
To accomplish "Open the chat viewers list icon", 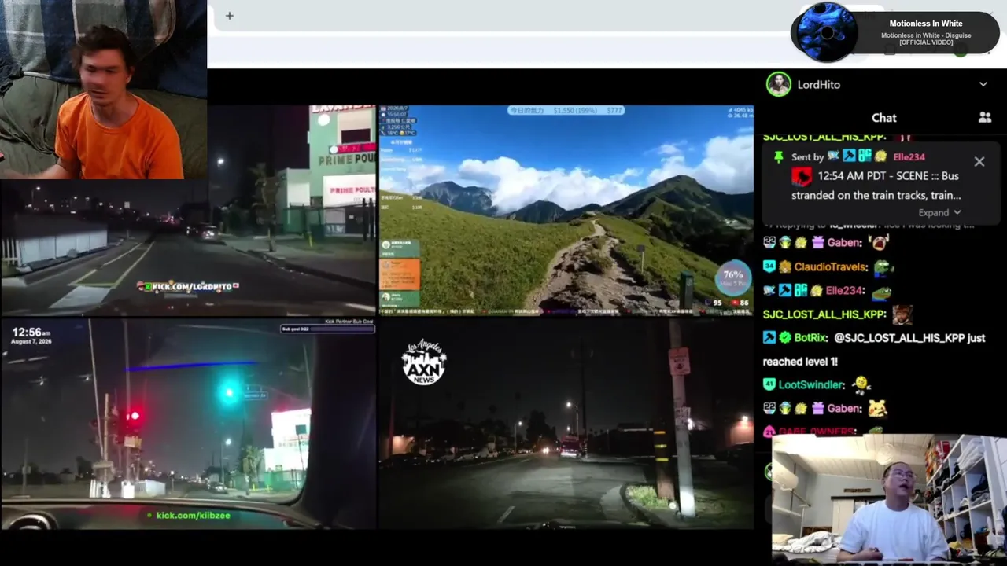I will pos(984,117).
